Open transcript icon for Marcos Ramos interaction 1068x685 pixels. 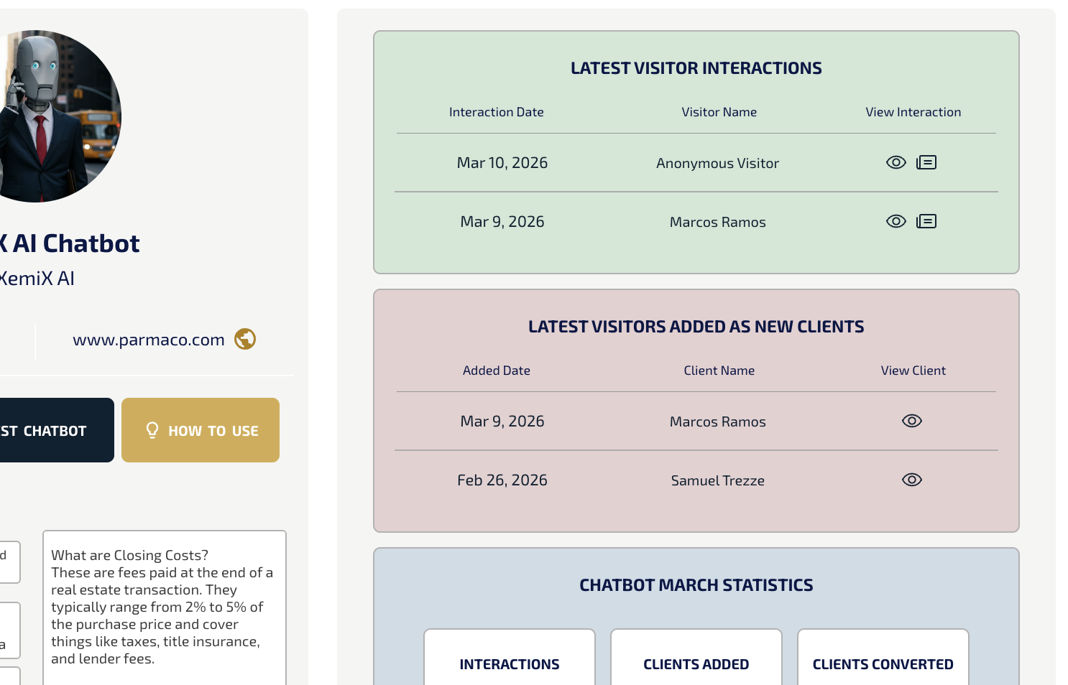926,221
